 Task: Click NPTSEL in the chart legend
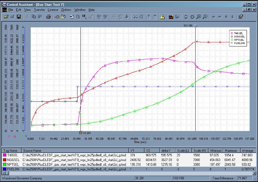click(x=239, y=40)
